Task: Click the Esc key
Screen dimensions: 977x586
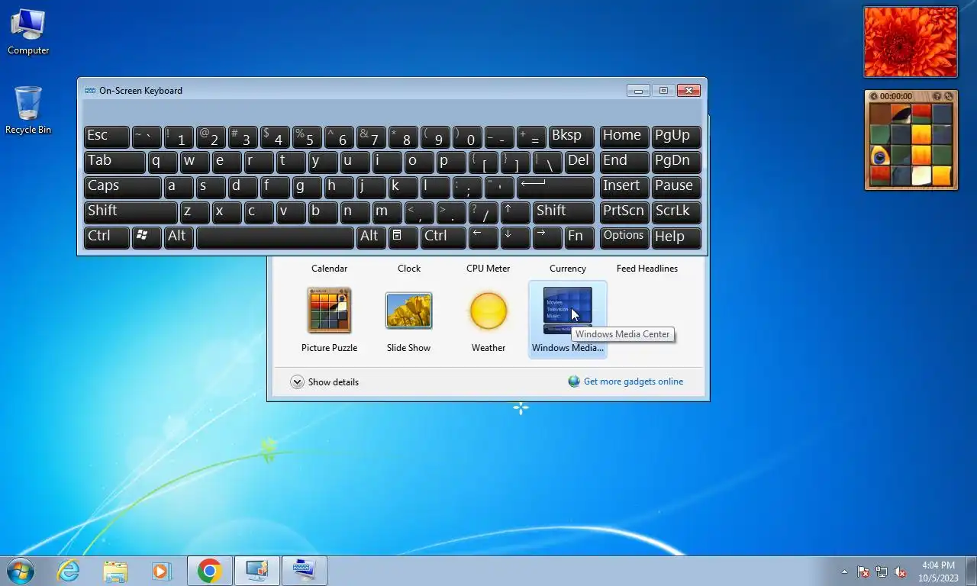Action: tap(107, 137)
